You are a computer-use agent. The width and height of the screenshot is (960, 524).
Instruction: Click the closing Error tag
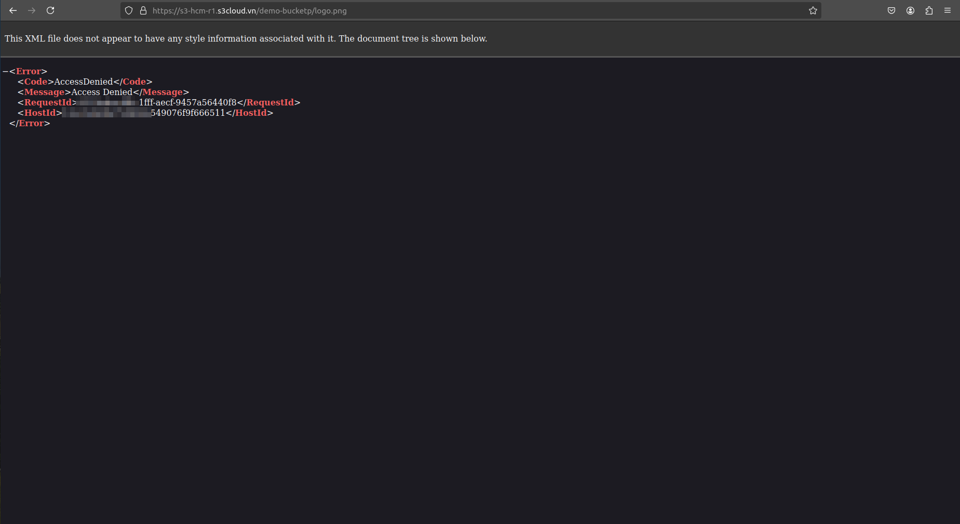pyautogui.click(x=30, y=123)
